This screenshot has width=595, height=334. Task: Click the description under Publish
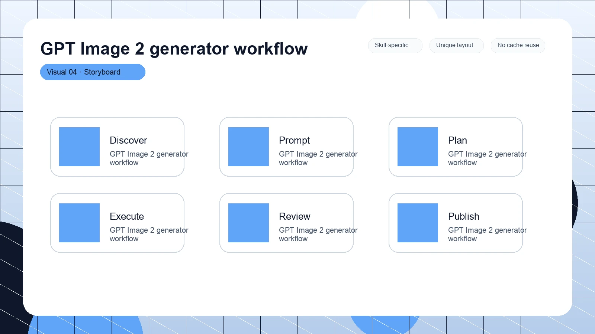pos(488,234)
